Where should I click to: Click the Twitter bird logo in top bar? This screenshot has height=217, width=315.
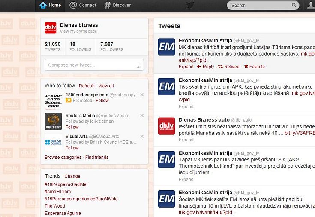(190, 5)
